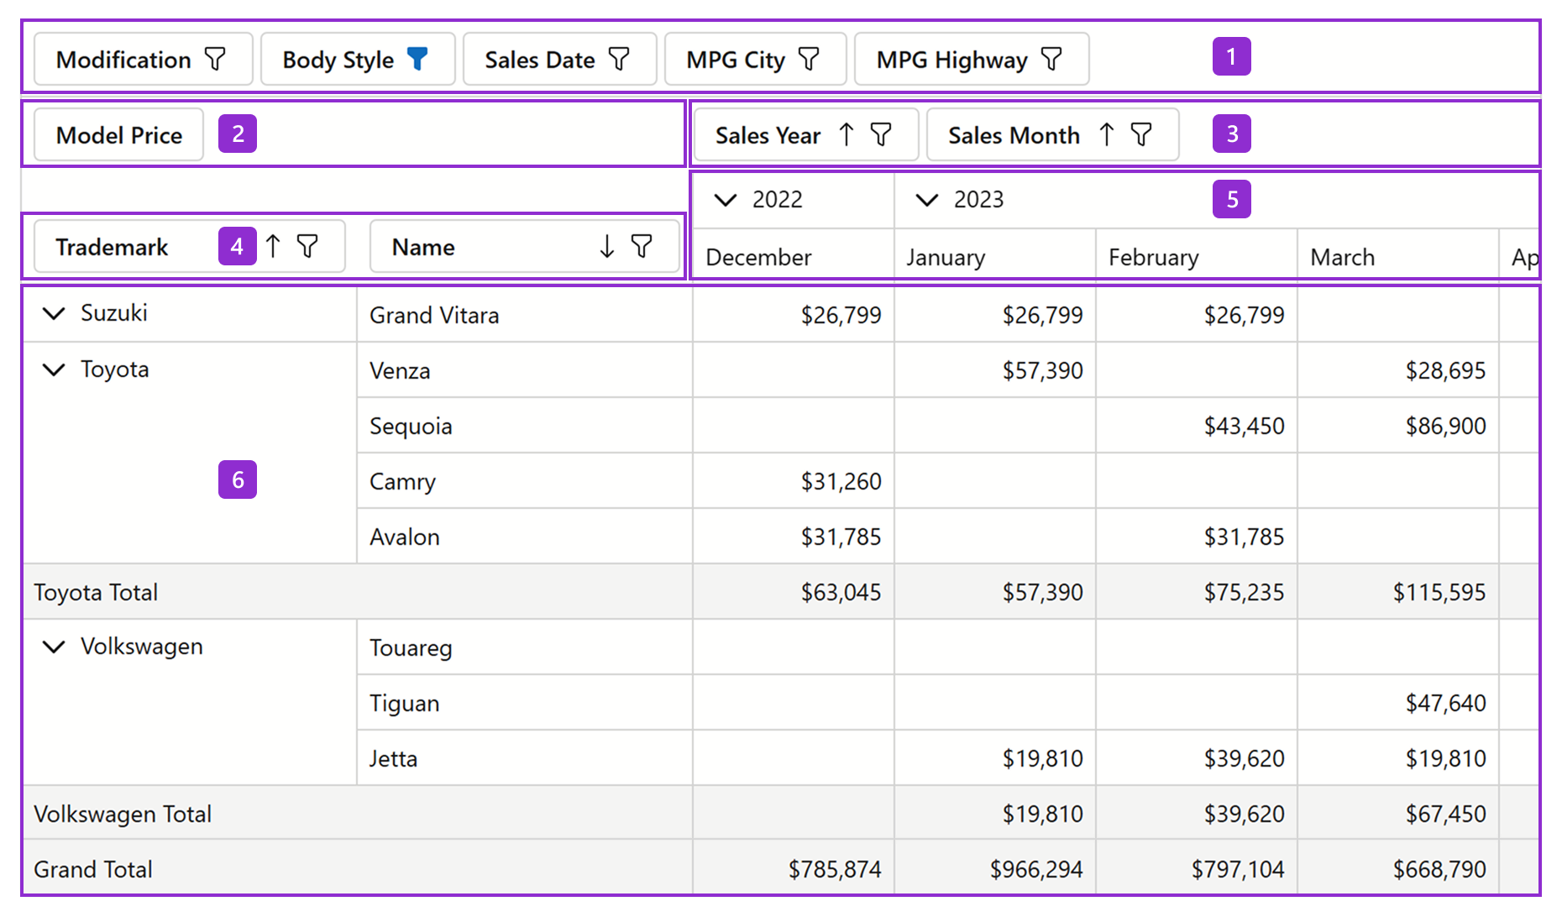
Task: Click Sequoia March value $86,900
Action: [1445, 426]
